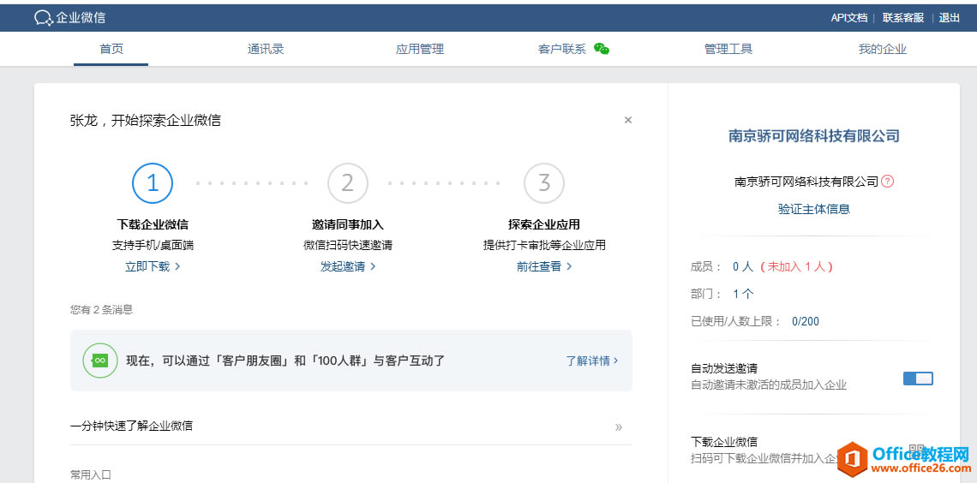Image resolution: width=977 pixels, height=483 pixels.
Task: Click the 邀请同事加入 step heading
Action: point(348,224)
